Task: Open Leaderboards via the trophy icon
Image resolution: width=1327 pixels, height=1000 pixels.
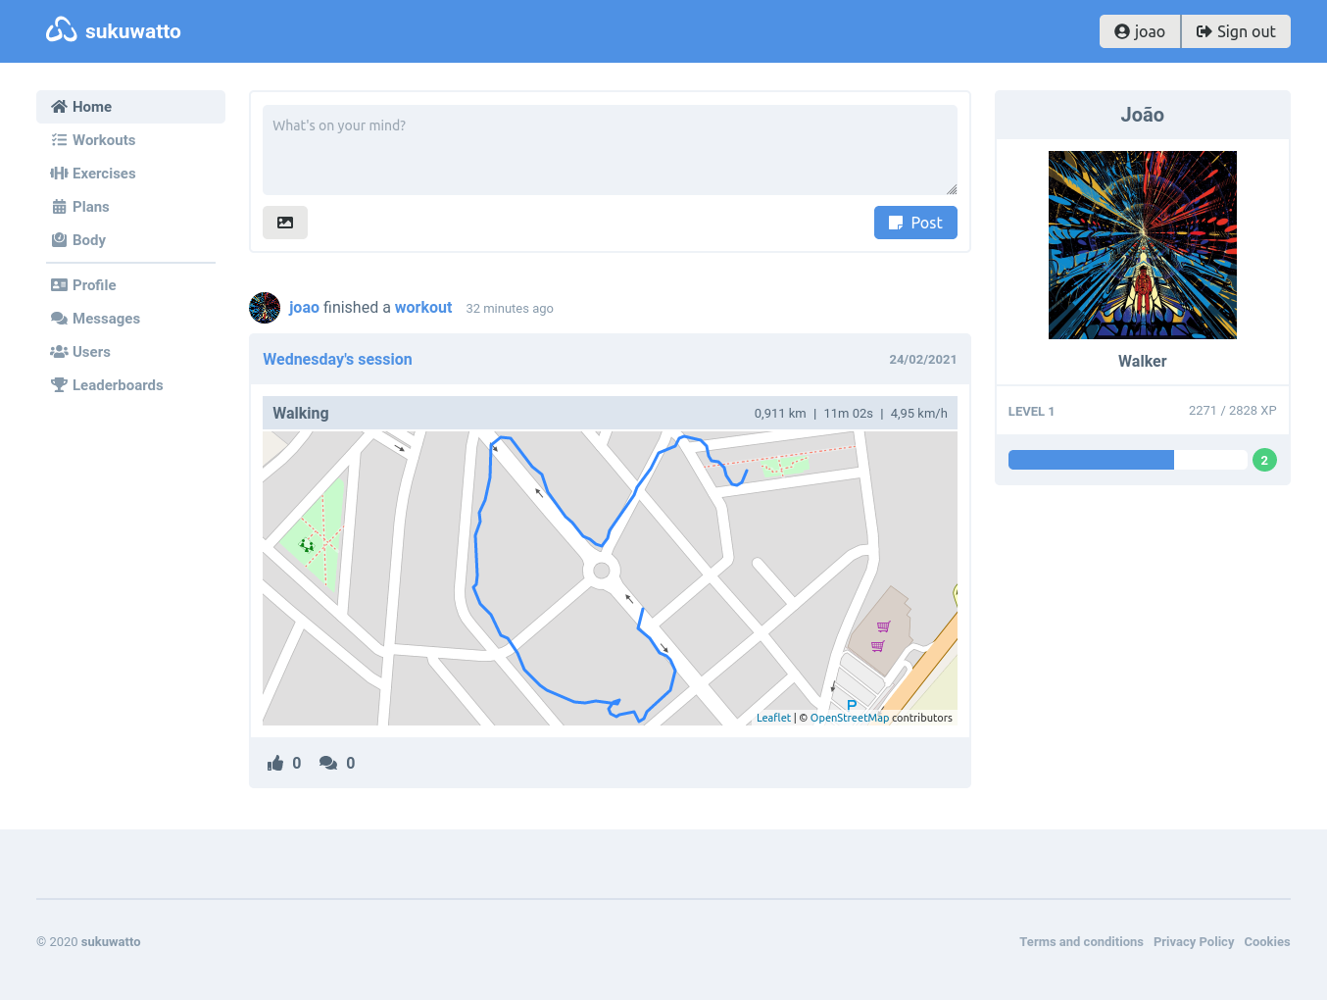Action: click(59, 385)
